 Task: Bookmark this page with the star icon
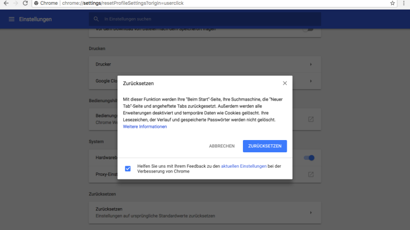coord(392,3)
